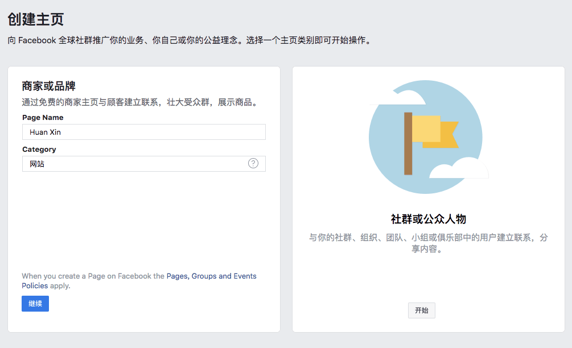Screen dimensions: 572x348
Task: Click the community card description about 社群、组织
Action: [x=428, y=238]
